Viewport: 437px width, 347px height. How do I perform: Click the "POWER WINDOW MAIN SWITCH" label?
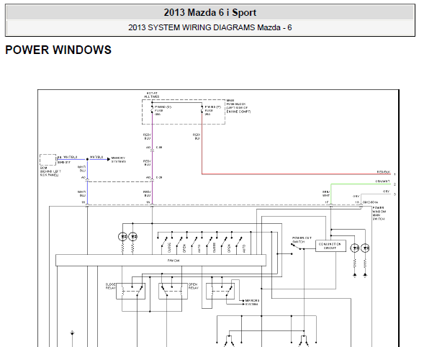click(379, 214)
